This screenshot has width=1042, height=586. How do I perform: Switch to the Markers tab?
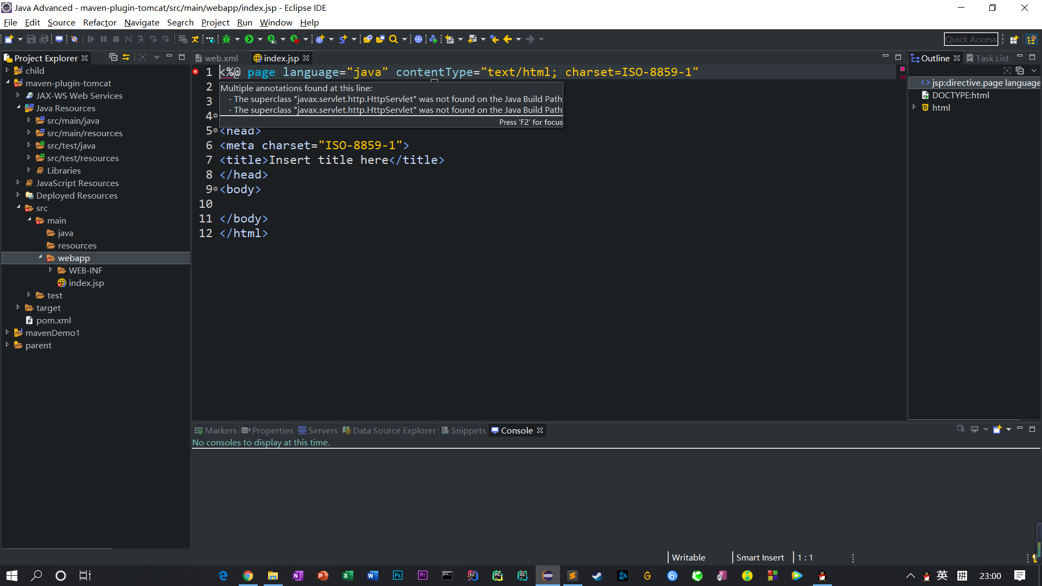point(215,430)
